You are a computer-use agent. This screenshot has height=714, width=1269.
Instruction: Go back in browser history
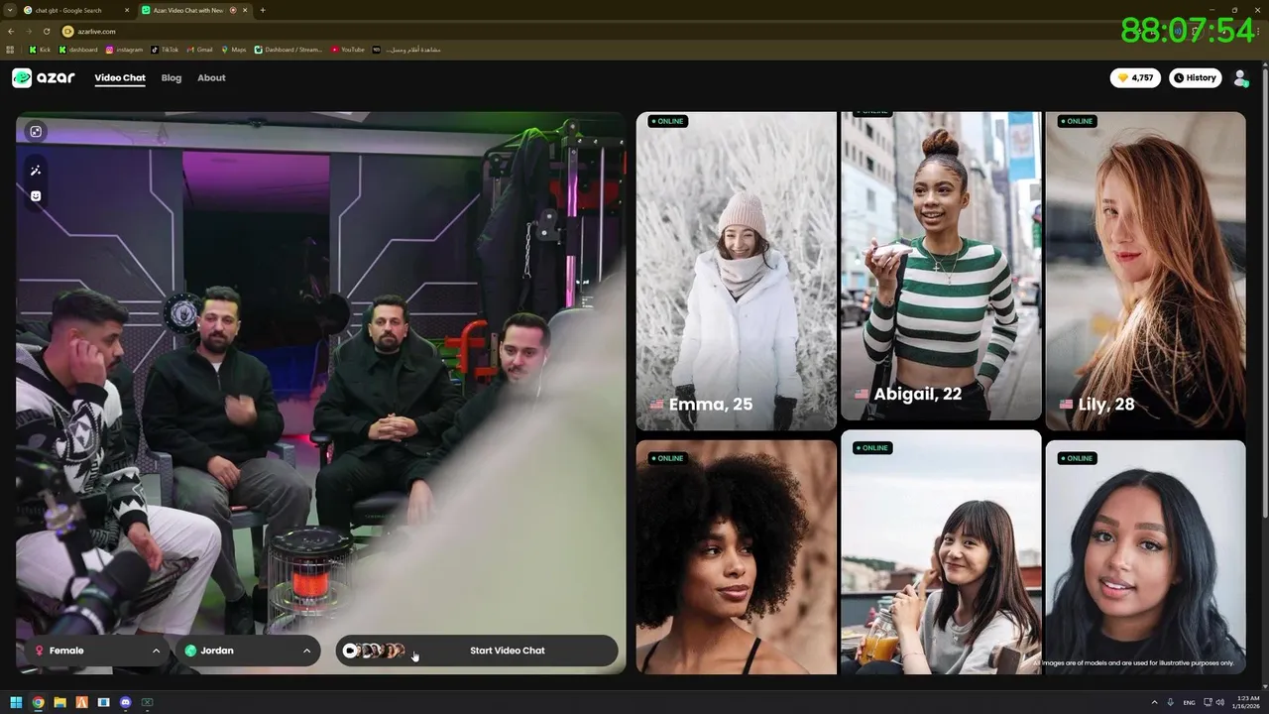pos(11,31)
